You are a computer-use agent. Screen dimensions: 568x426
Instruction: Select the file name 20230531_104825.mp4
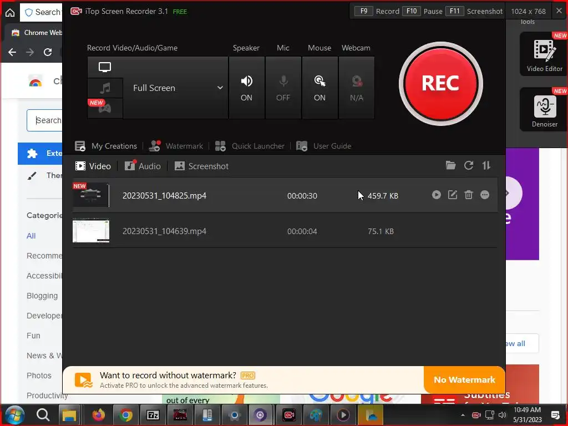click(x=164, y=196)
